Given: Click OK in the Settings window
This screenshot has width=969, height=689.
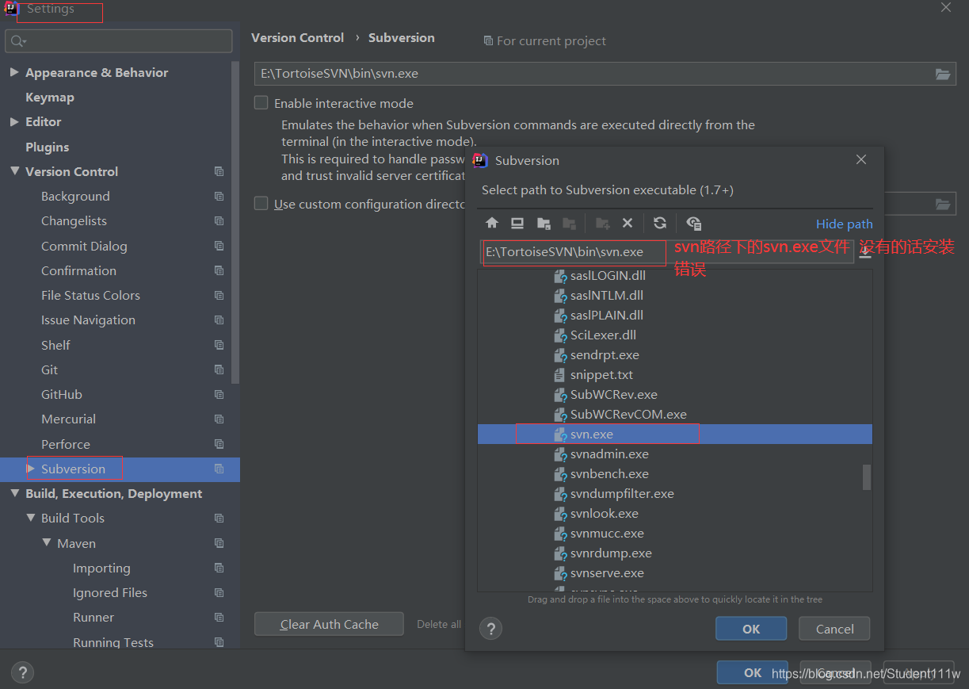Looking at the screenshot, I should (x=752, y=672).
